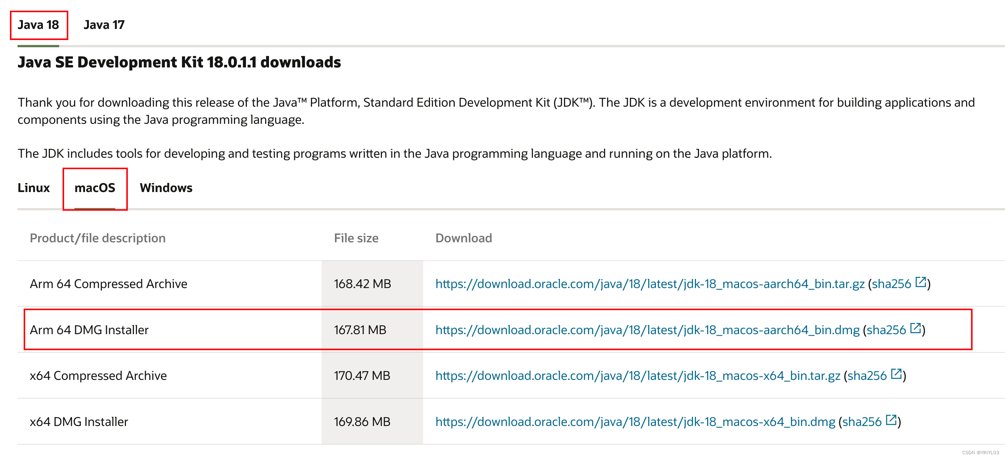Select the Linux platform tab
Screen dimensions: 1005x458
[x=34, y=188]
